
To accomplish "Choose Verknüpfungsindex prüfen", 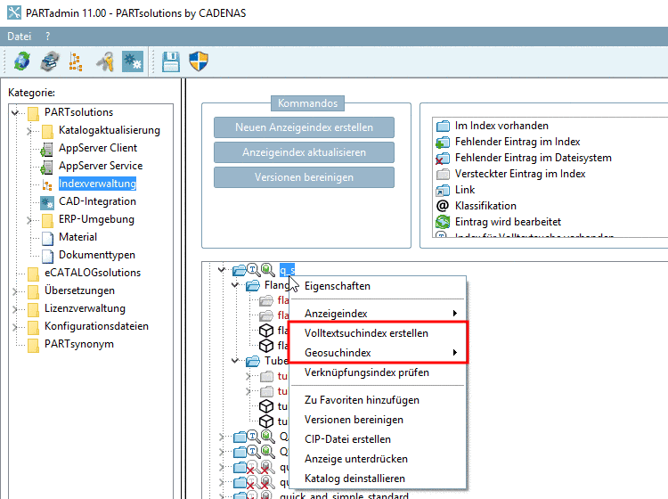I will click(378, 372).
